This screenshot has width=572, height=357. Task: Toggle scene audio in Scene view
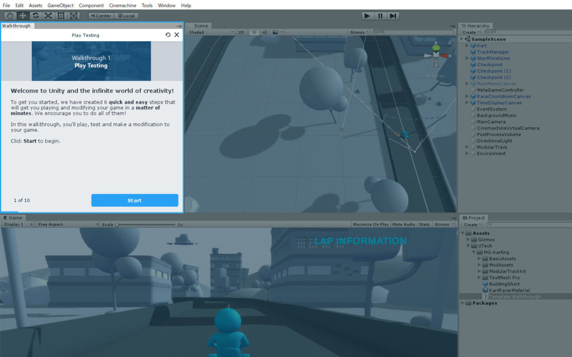[265, 32]
